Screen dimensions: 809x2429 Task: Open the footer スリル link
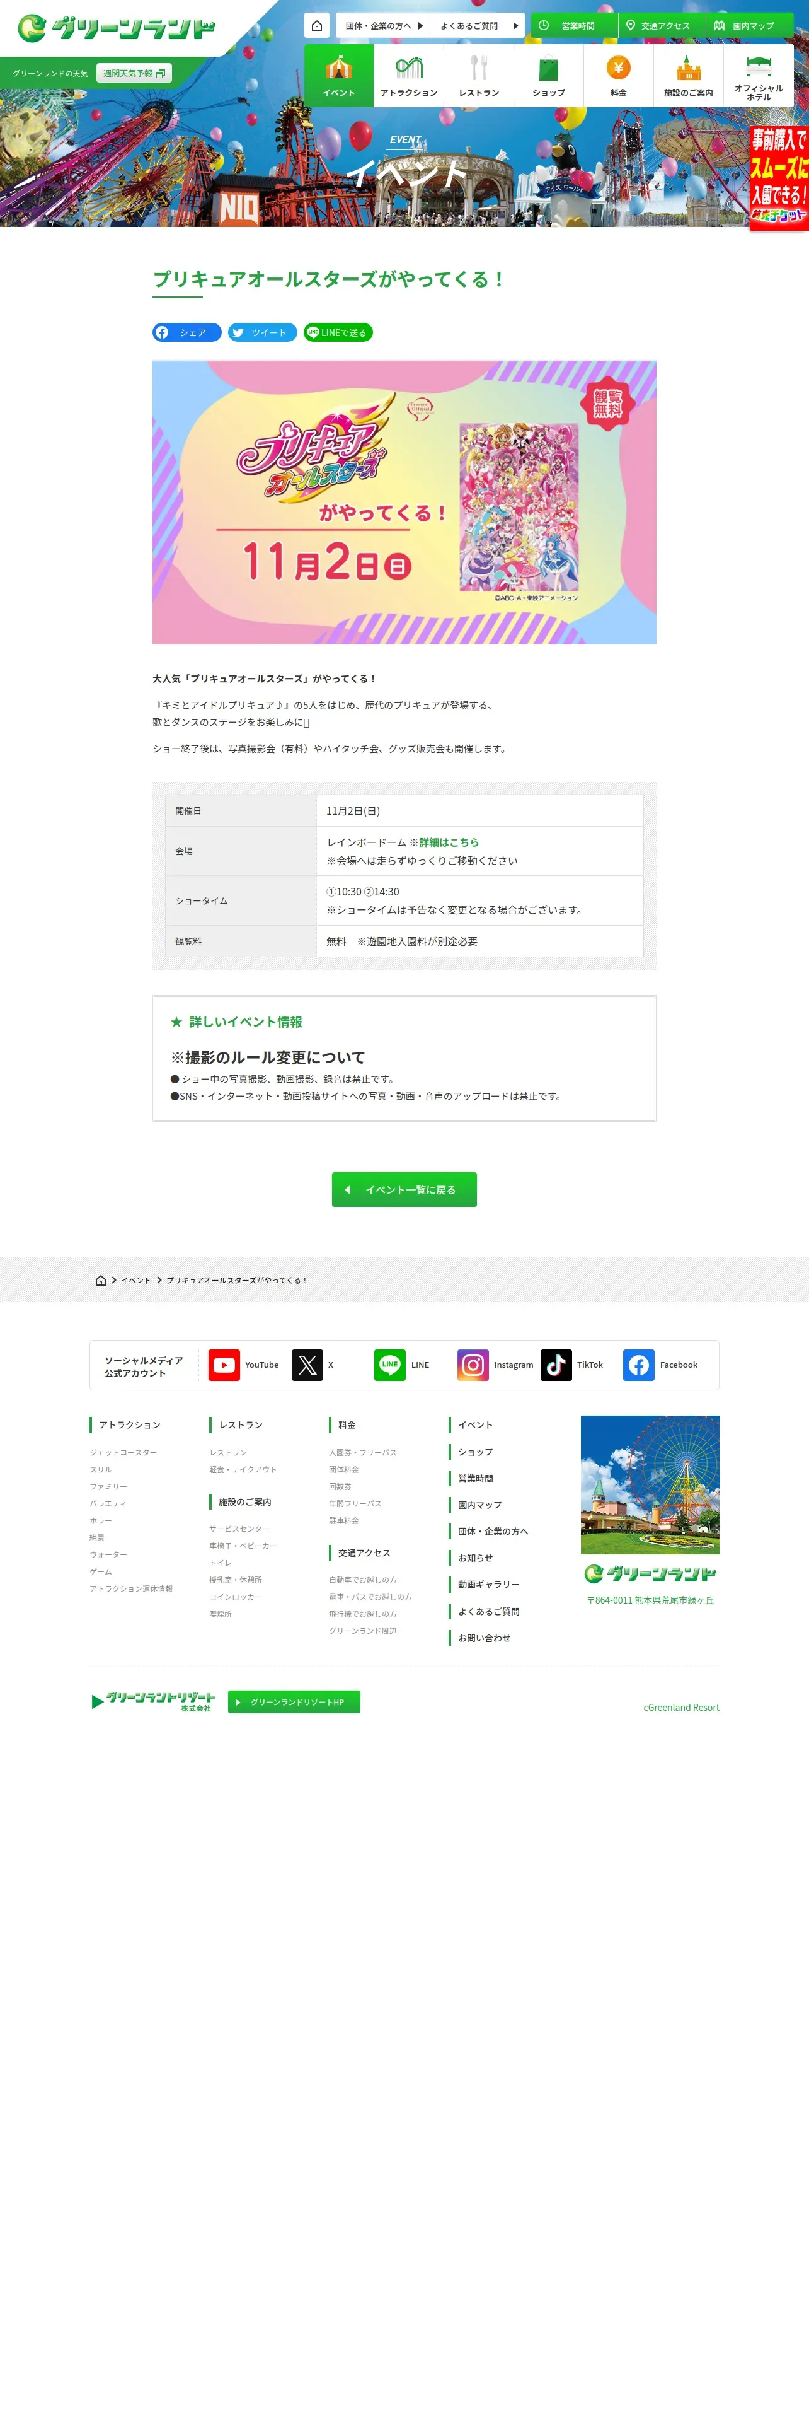101,1470
